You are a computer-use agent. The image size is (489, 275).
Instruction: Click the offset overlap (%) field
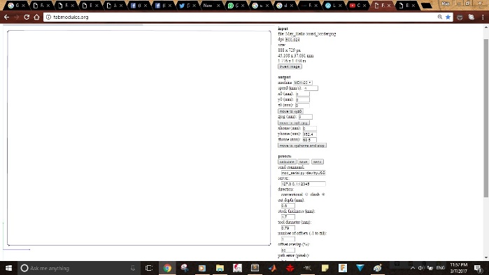tap(288, 251)
